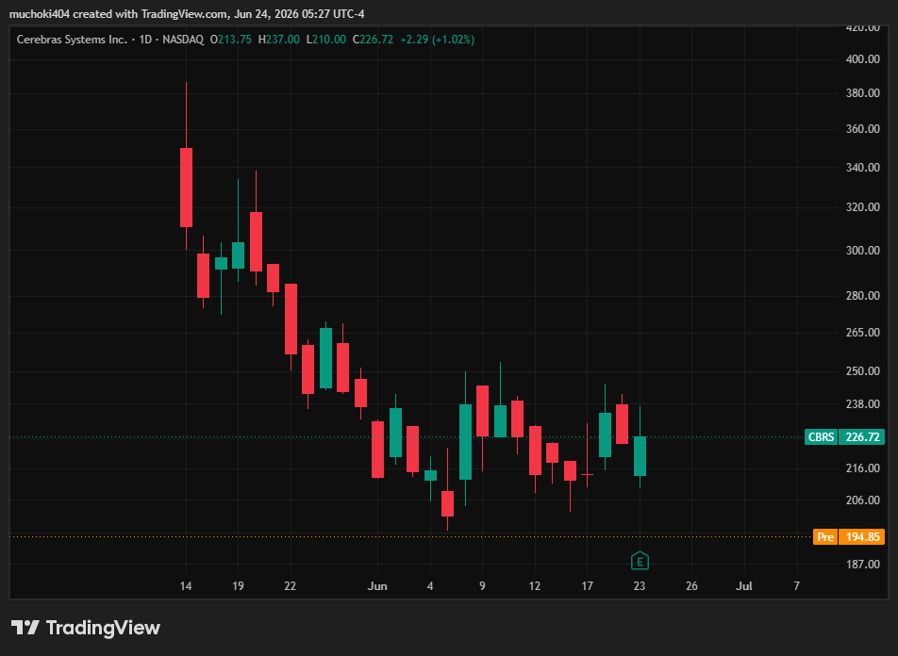Click the 250.00 price axis label
The width and height of the screenshot is (898, 656).
click(x=862, y=371)
